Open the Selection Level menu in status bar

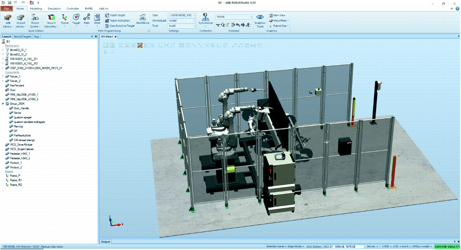[276, 246]
